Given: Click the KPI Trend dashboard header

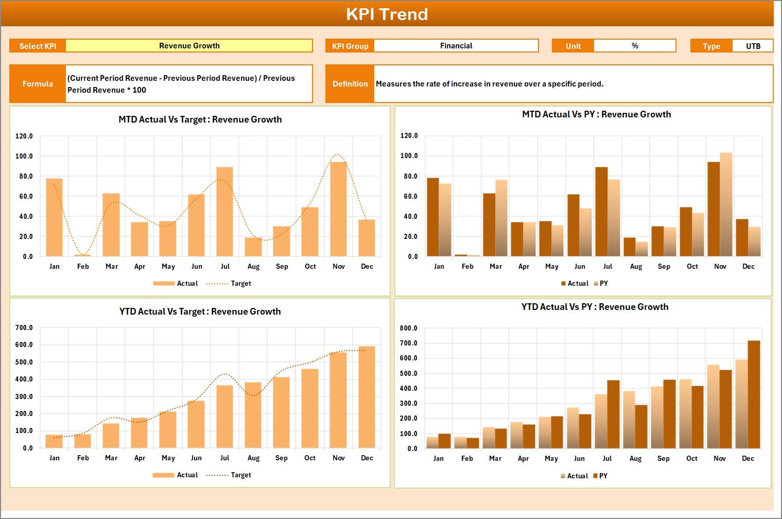Looking at the screenshot, I should (x=391, y=14).
